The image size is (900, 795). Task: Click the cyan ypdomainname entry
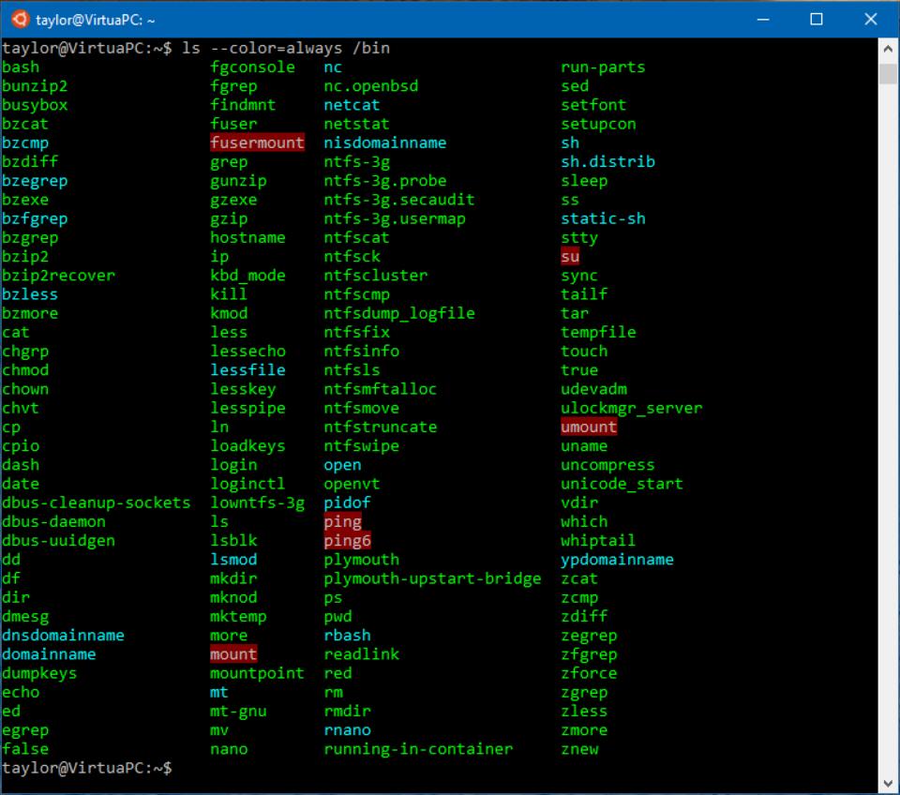click(x=617, y=559)
